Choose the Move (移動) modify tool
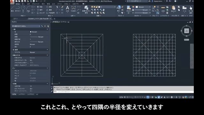This screenshot has width=204, height=115. pyautogui.click(x=40, y=7)
